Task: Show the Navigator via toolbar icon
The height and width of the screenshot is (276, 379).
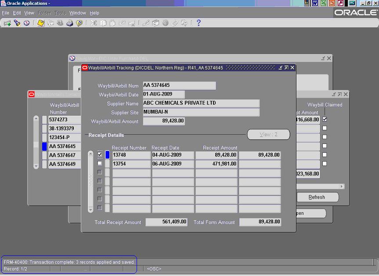Action: click(x=27, y=23)
